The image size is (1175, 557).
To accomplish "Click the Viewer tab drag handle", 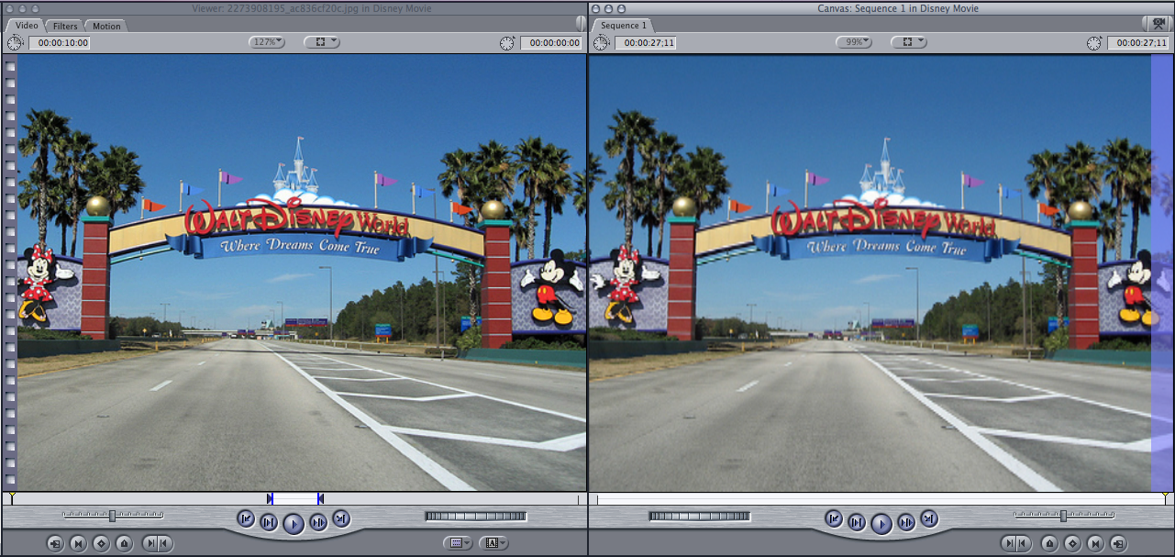I will 581,22.
